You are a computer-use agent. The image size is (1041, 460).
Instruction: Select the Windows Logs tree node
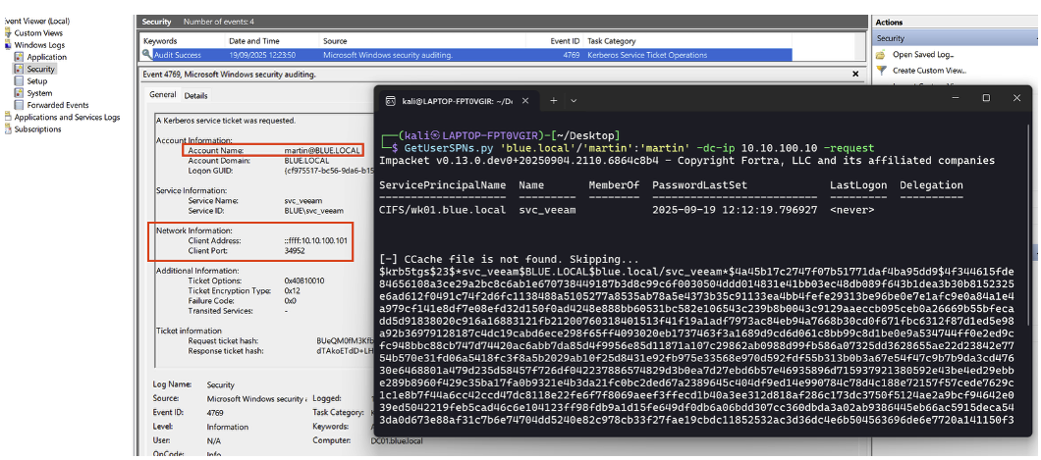tap(37, 45)
